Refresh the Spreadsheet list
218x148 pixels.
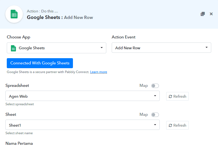click(x=177, y=96)
